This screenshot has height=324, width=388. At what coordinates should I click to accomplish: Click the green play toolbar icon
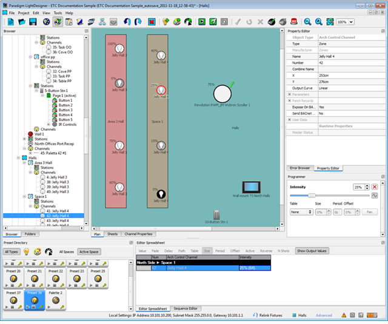202,22
